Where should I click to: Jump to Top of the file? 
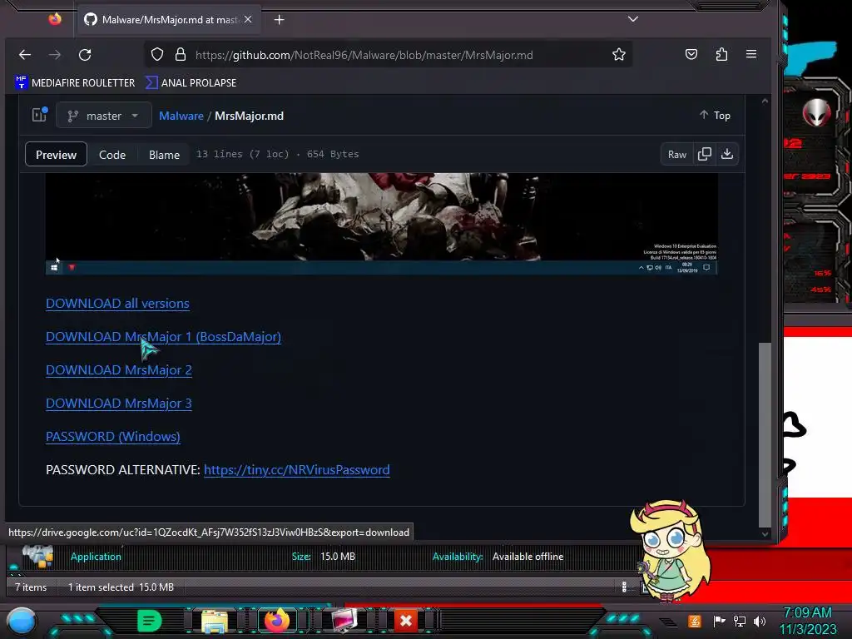[715, 115]
